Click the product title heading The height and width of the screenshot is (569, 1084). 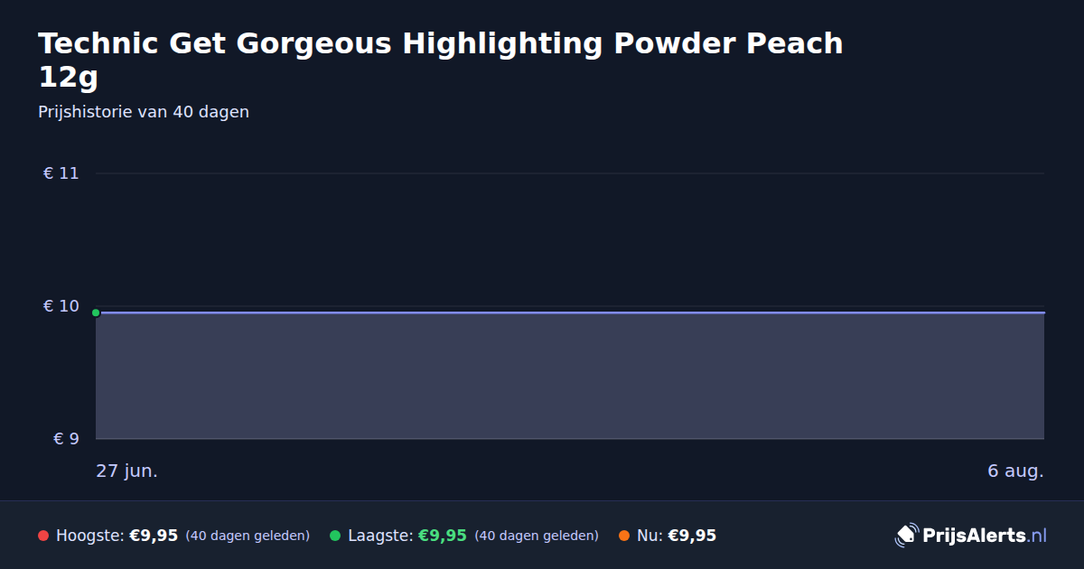[441, 60]
